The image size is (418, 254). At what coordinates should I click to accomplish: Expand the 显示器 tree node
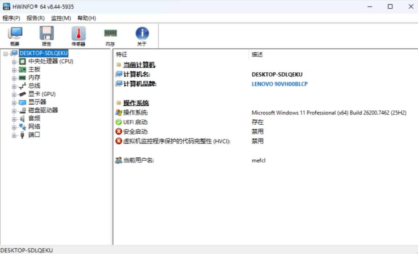point(14,103)
